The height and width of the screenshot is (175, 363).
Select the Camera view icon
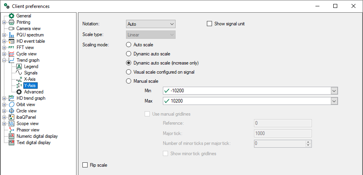tap(11, 29)
